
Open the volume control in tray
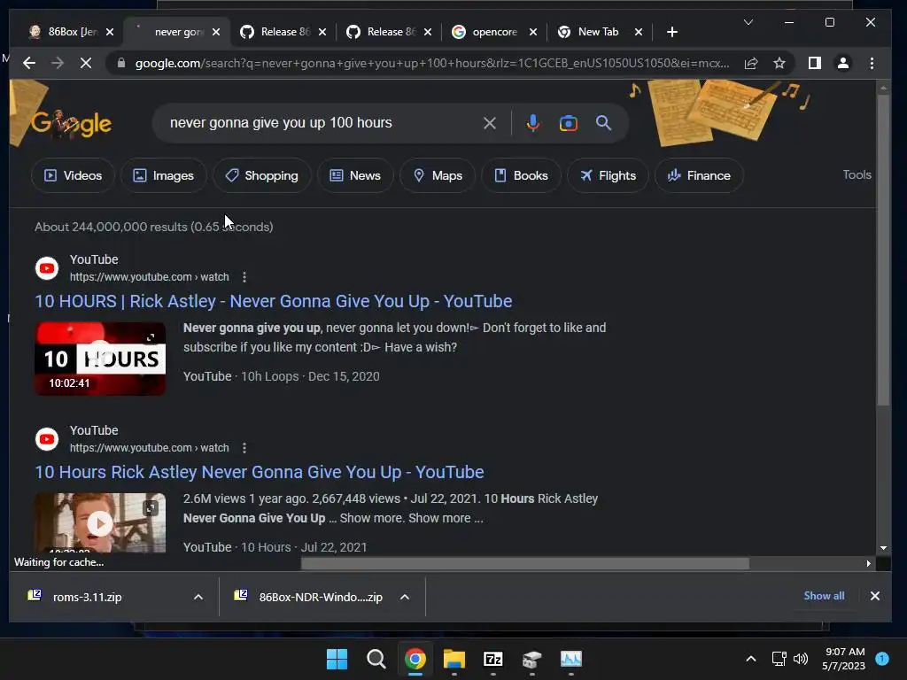coord(801,659)
